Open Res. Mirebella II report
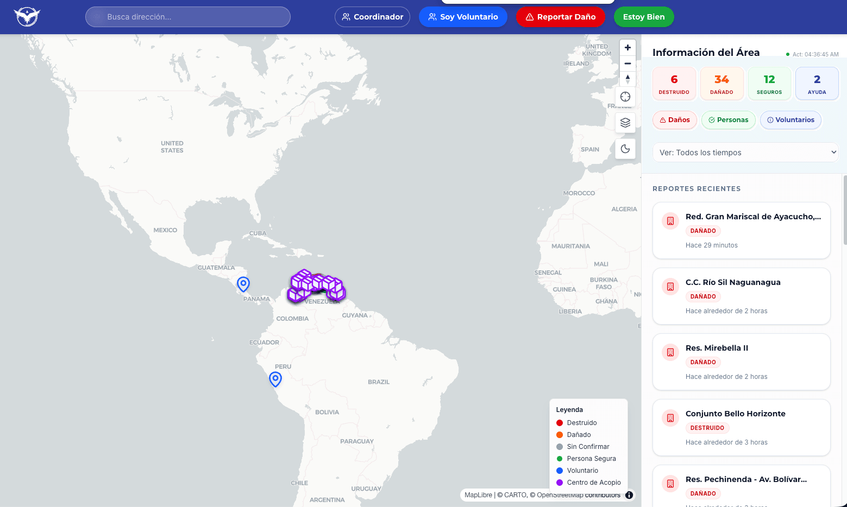The image size is (847, 507). click(x=742, y=362)
